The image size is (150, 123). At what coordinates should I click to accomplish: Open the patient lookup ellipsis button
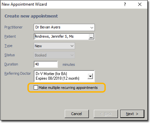point(91,37)
